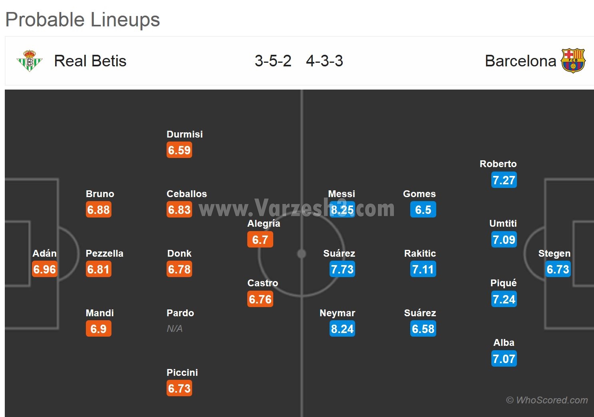Click the Real Betis club crest
This screenshot has height=417, width=594.
[x=29, y=61]
